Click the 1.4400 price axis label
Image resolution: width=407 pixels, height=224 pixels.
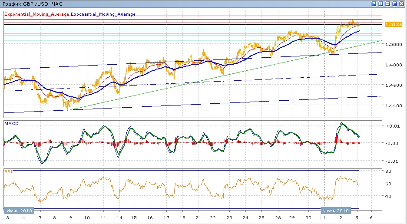pyautogui.click(x=393, y=105)
